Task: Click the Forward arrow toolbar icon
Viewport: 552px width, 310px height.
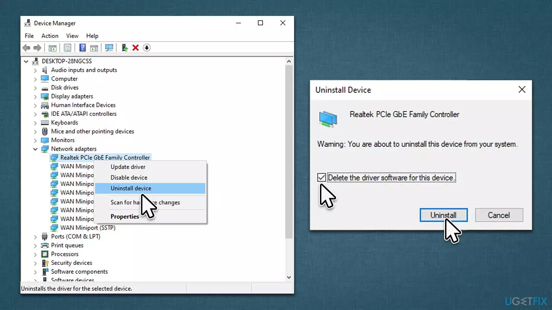Action: (38, 48)
